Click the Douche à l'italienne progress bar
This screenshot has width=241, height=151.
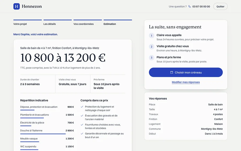43,134
